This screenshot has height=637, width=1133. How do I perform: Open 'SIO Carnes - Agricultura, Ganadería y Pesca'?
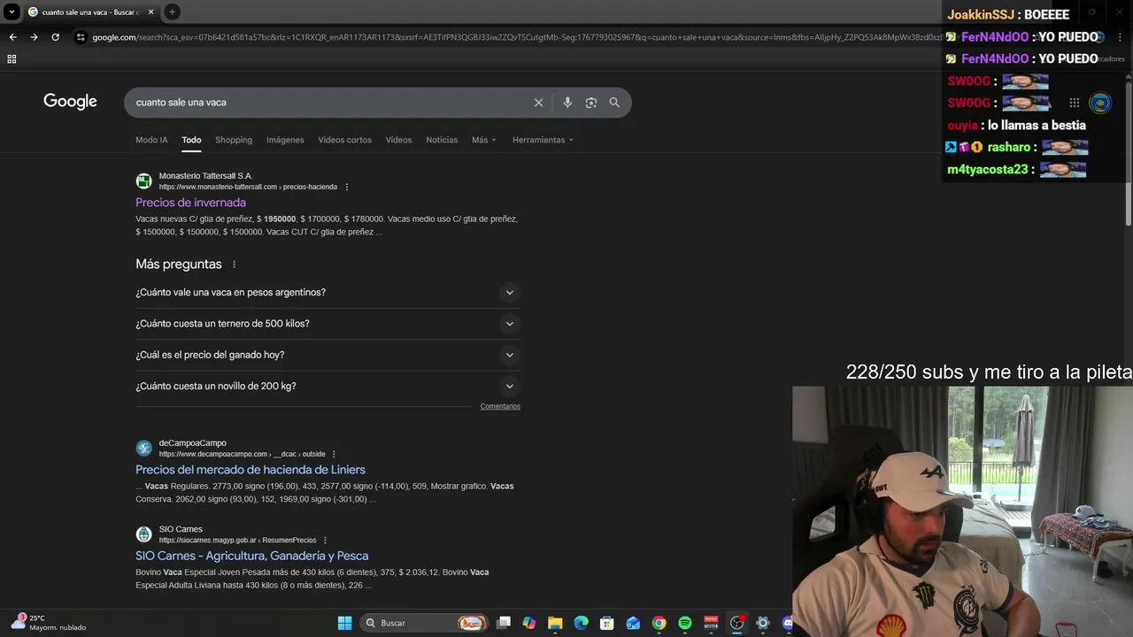click(251, 556)
